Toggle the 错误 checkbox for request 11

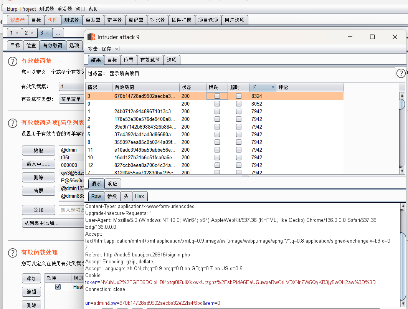click(x=217, y=150)
